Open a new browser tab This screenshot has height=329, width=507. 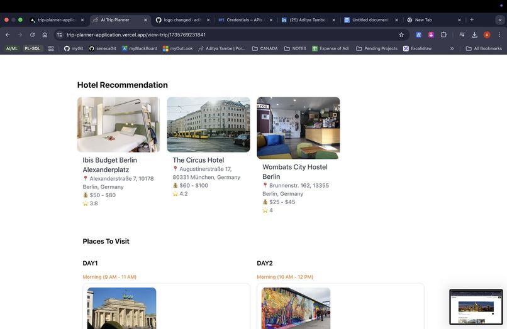tap(472, 19)
